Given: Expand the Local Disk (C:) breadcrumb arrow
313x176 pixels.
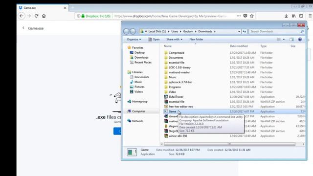Looking at the screenshot, I should pyautogui.click(x=169, y=31).
